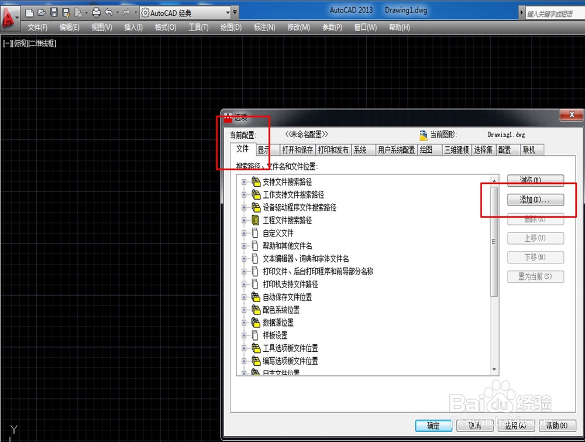Select the 数据源位置 tree item

coord(278,323)
